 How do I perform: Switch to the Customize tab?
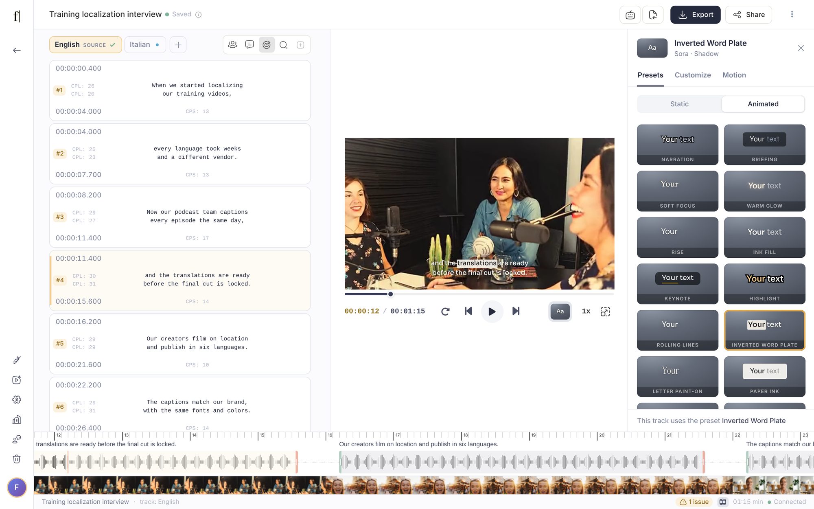click(x=693, y=75)
